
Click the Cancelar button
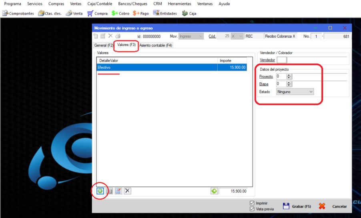(333, 206)
